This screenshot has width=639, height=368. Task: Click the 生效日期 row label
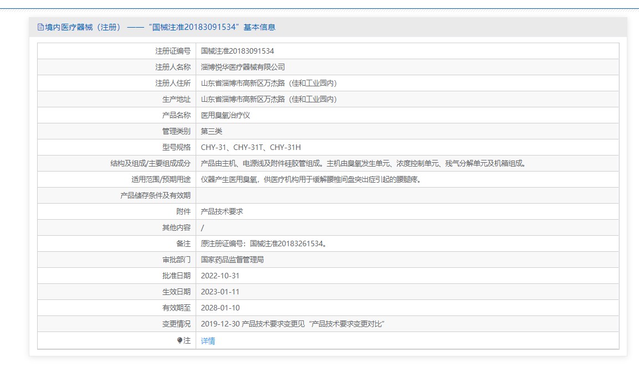point(176,292)
